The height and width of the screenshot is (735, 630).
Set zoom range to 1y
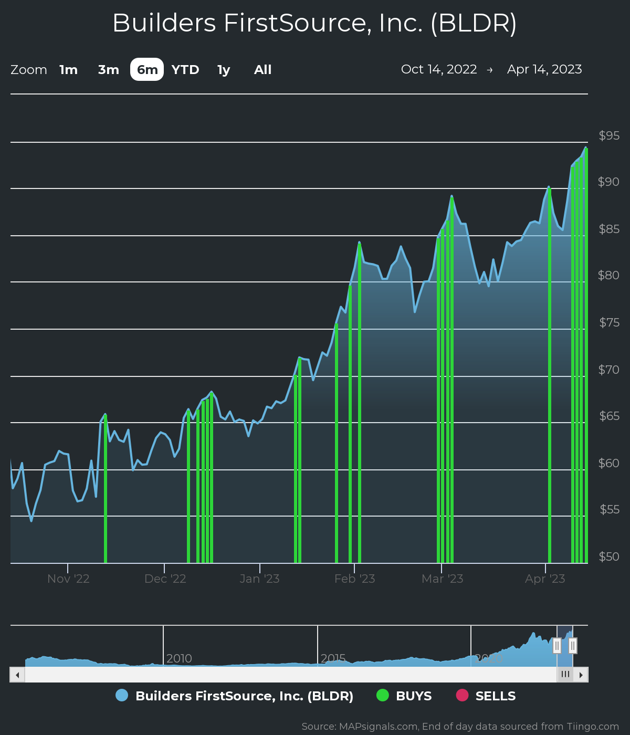click(x=224, y=70)
